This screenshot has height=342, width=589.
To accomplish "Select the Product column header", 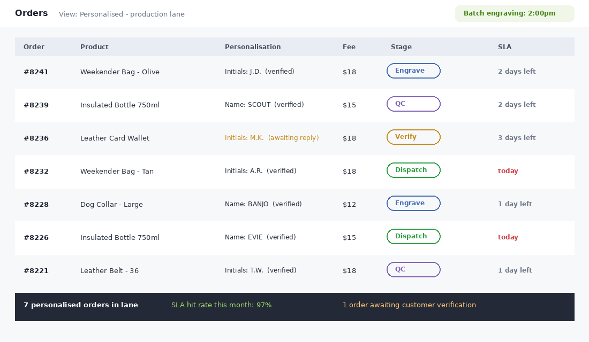I will point(94,47).
